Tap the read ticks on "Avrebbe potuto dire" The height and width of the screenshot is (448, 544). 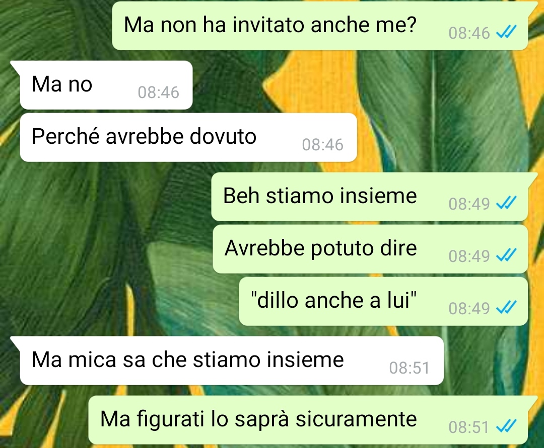coord(506,255)
